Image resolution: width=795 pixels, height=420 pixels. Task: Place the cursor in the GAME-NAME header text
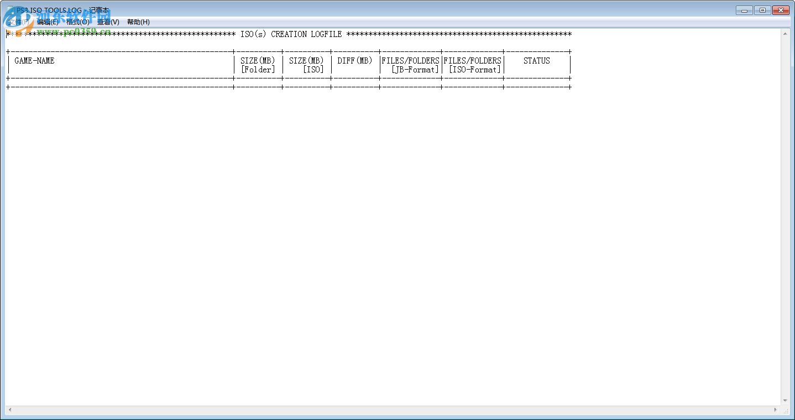tap(34, 61)
